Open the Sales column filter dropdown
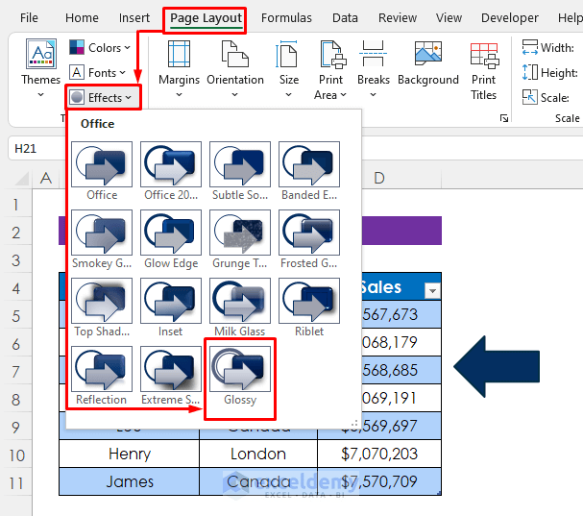Viewport: 583px width, 516px height. 432,290
